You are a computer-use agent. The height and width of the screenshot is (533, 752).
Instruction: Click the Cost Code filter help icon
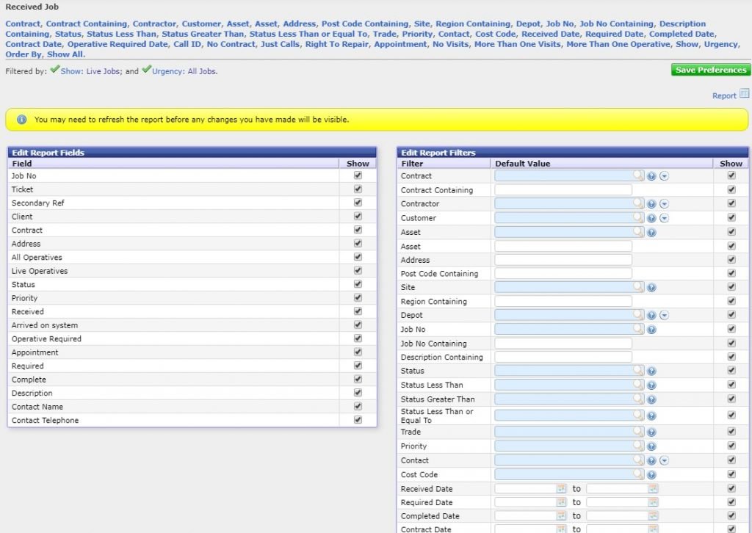(x=651, y=475)
